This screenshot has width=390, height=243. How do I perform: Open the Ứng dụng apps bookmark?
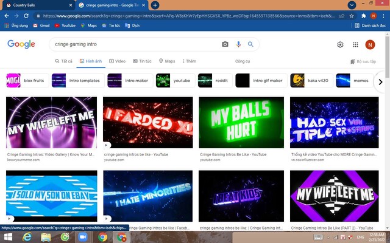click(x=16, y=26)
